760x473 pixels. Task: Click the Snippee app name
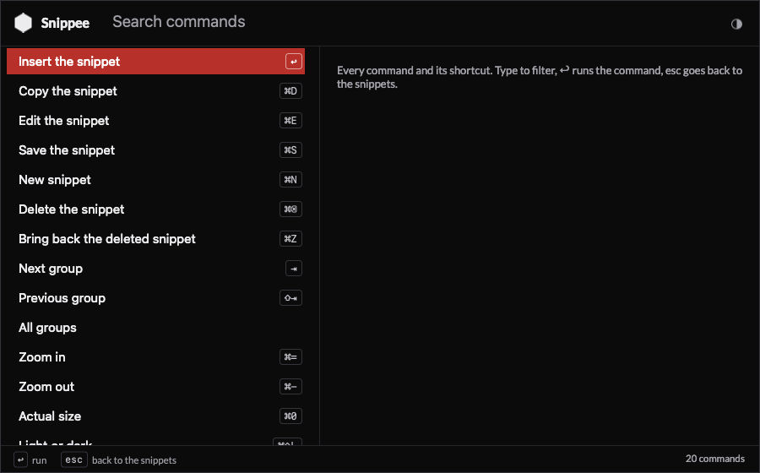(65, 24)
